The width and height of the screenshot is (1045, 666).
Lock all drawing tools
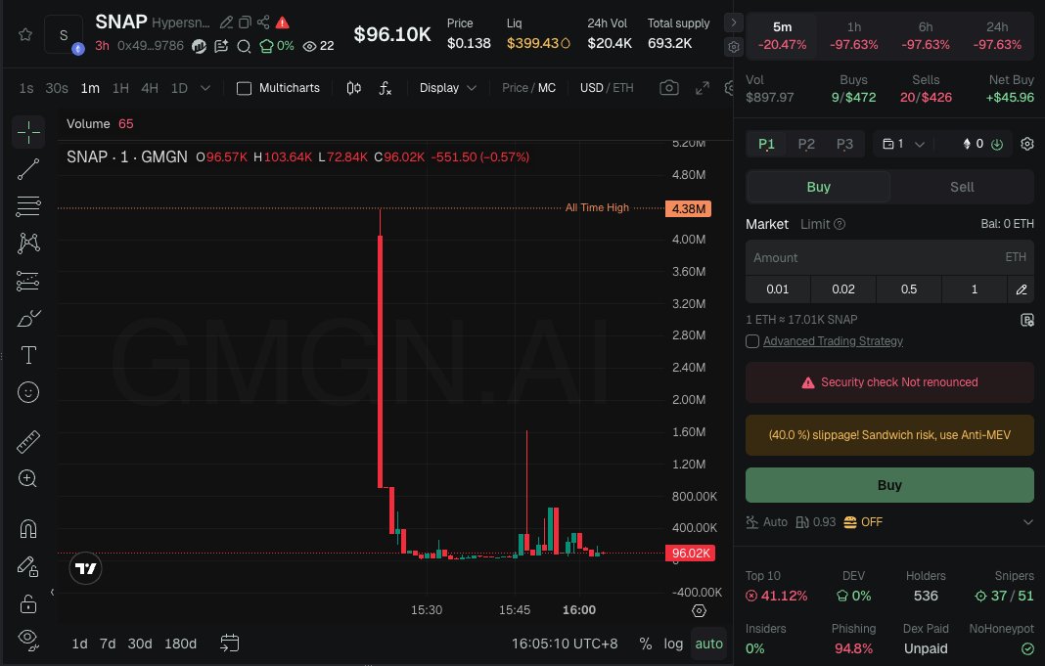pyautogui.click(x=28, y=603)
